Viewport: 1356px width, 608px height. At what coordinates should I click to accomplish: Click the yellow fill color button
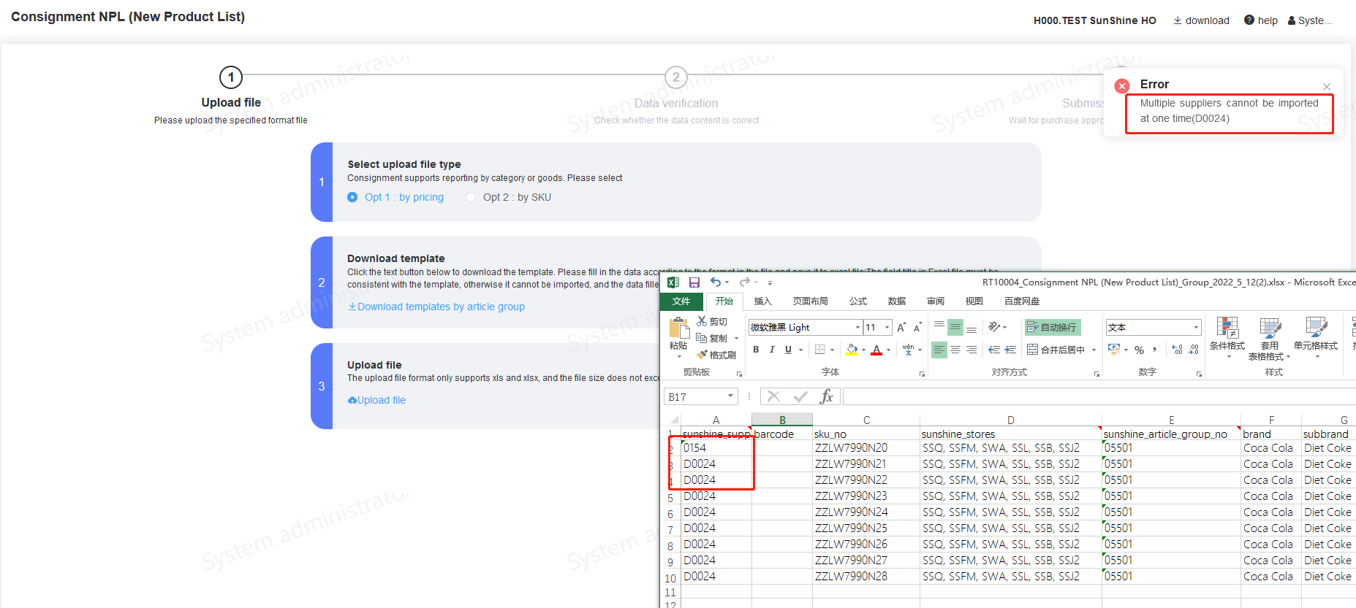coord(852,350)
